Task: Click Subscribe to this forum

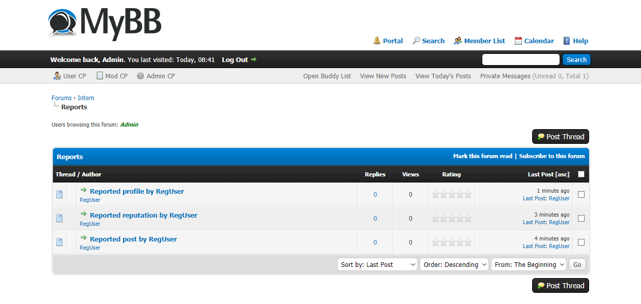Action: [x=552, y=156]
